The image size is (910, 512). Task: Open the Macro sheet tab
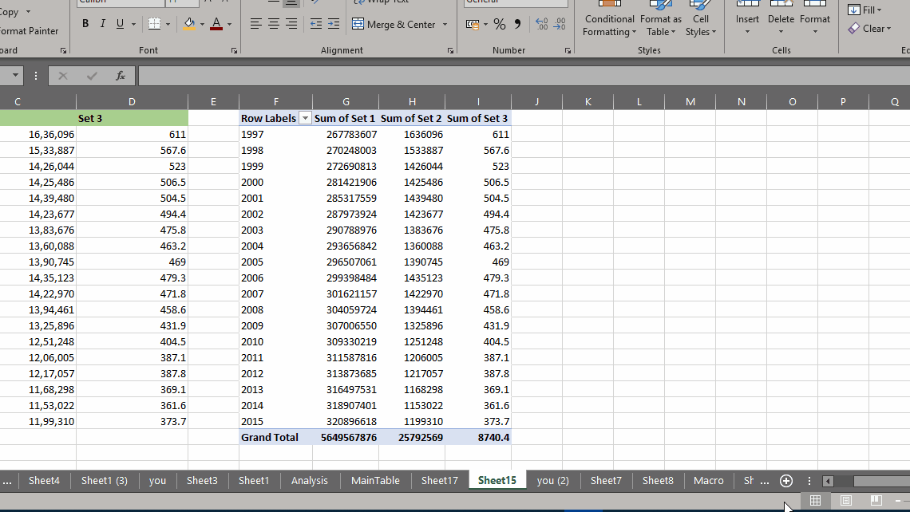pos(709,481)
